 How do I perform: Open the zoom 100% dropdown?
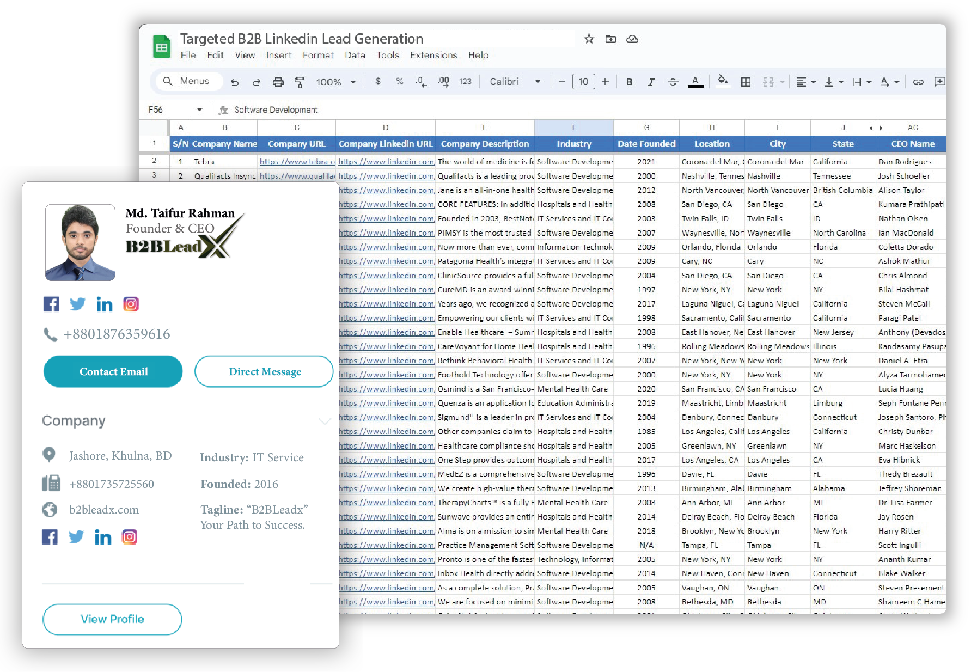336,82
